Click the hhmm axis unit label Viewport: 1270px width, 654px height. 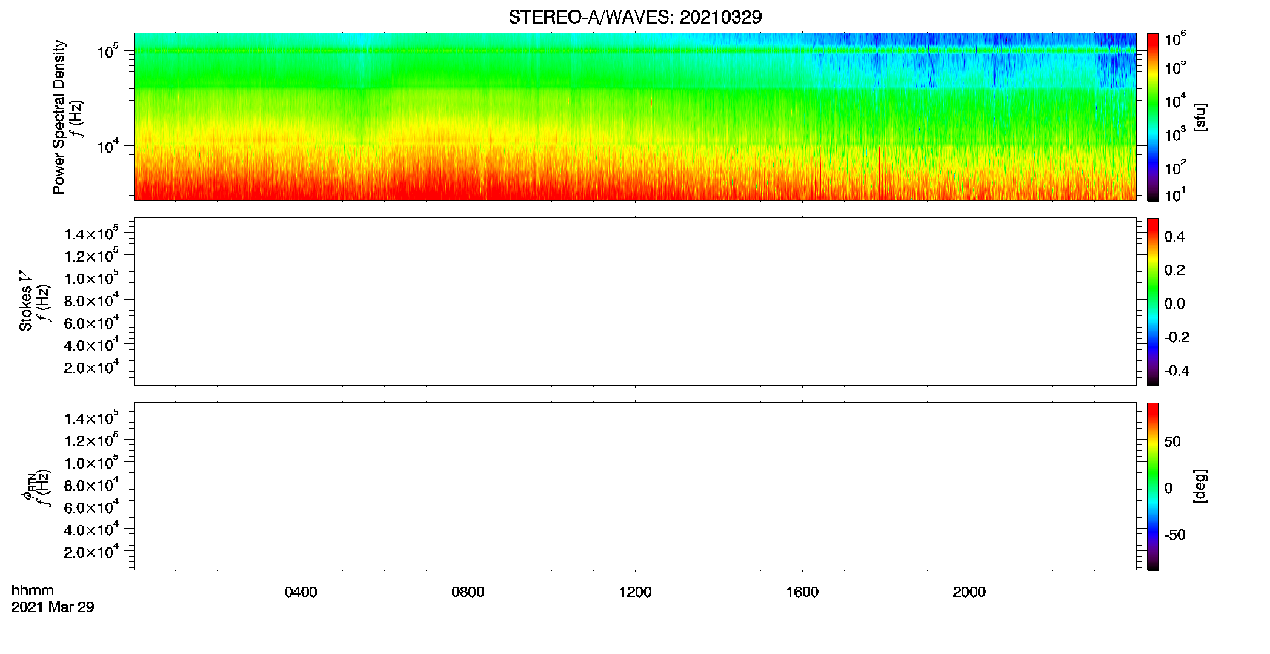tap(33, 591)
